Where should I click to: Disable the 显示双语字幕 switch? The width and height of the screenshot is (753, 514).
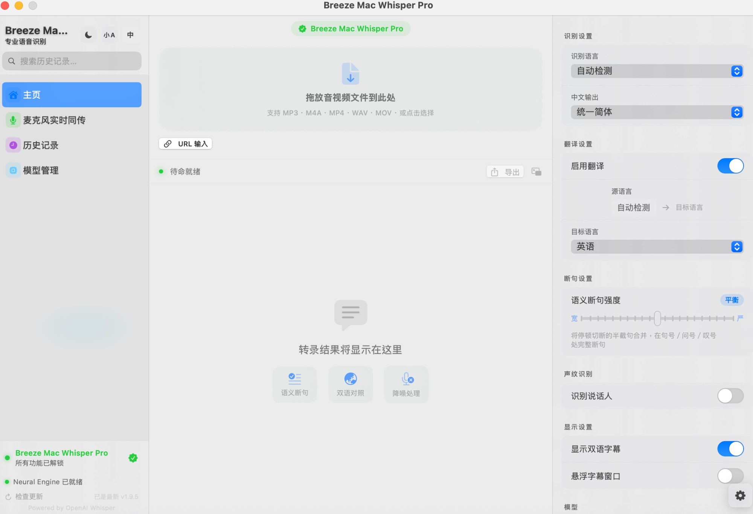[730, 449]
